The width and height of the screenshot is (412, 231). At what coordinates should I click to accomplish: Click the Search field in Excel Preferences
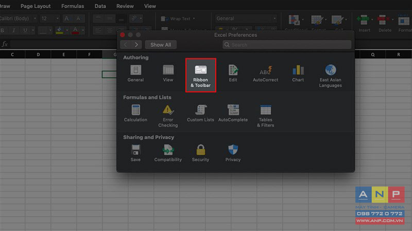click(287, 45)
